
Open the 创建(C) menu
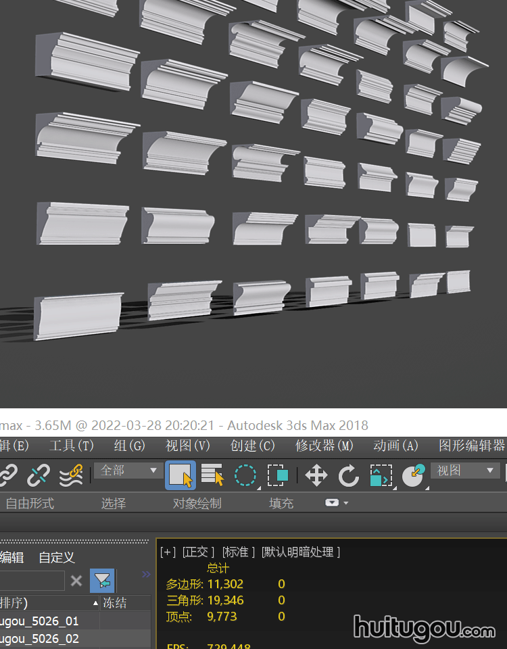[x=253, y=446]
